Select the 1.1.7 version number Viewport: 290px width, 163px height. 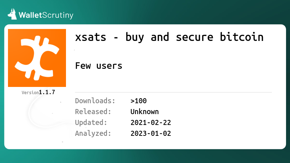tap(47, 92)
